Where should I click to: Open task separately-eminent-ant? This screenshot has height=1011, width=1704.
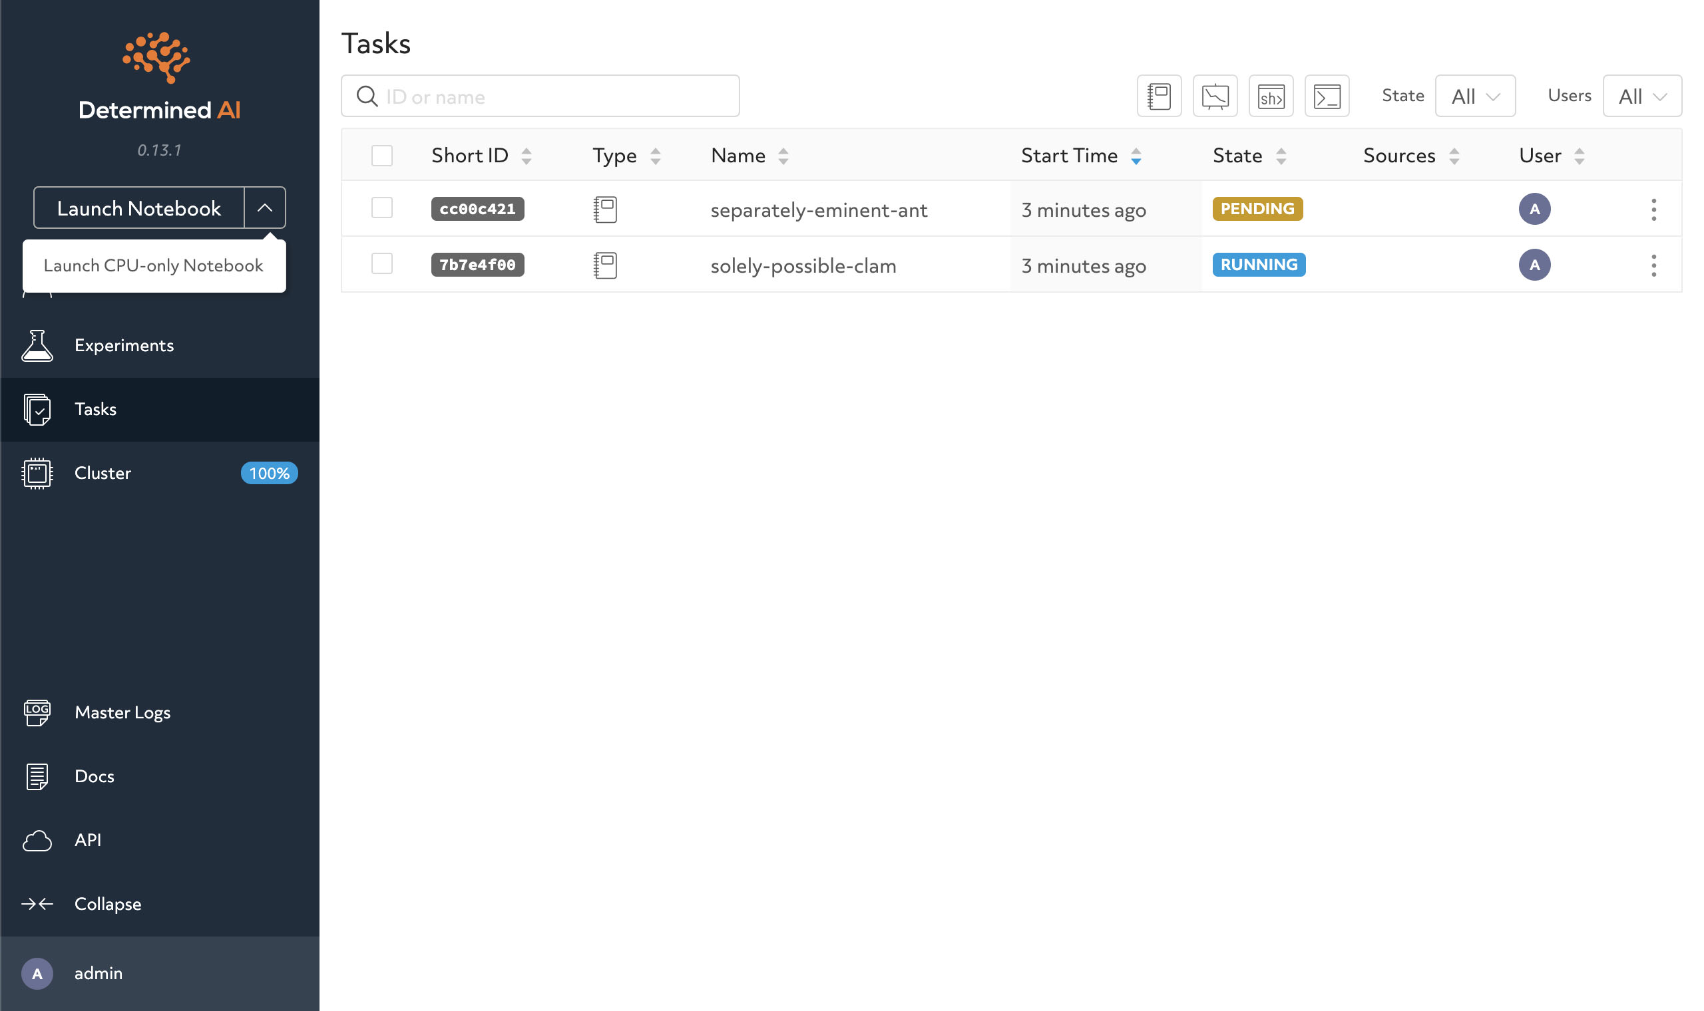coord(819,210)
